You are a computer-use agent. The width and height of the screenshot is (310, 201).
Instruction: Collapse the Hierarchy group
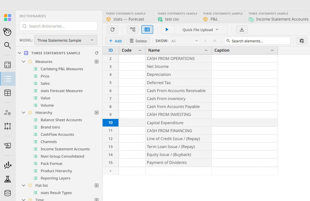coord(23,113)
